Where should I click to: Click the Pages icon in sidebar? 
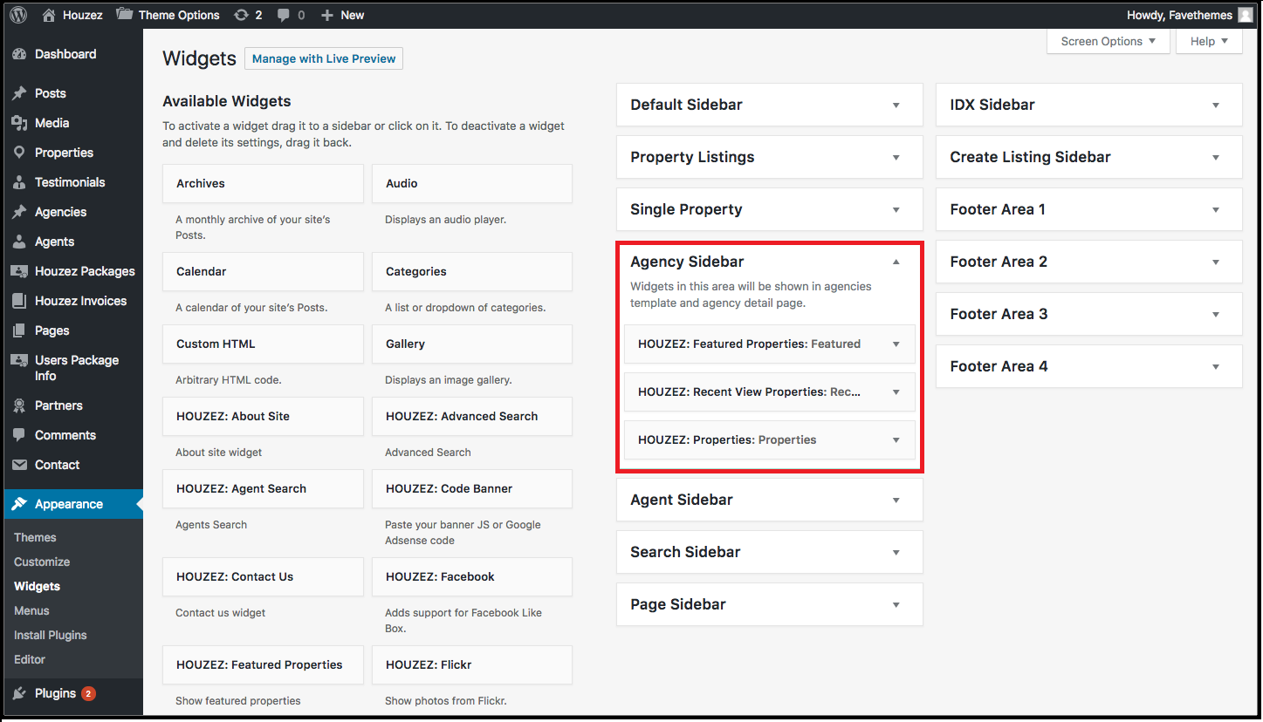point(19,330)
